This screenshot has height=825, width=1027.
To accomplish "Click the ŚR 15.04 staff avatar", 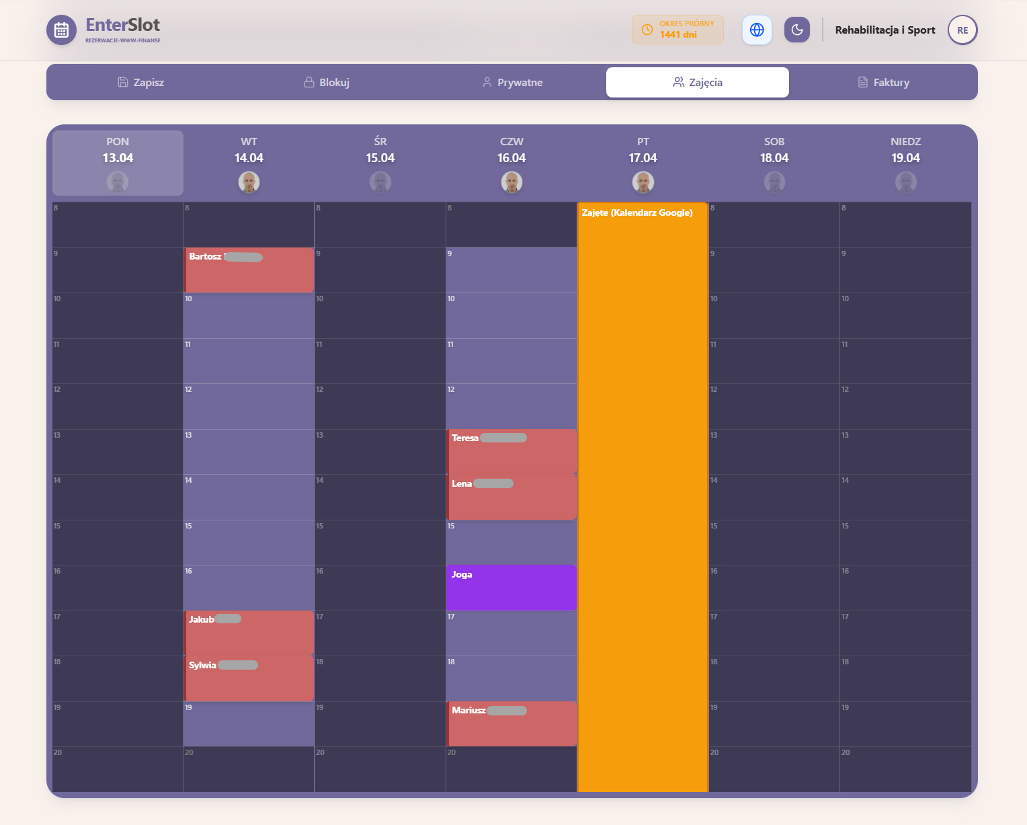I will click(x=380, y=182).
